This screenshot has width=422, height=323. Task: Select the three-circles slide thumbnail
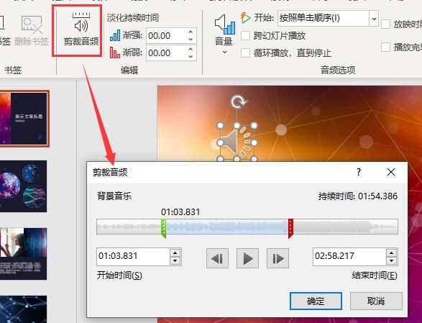coord(23,186)
